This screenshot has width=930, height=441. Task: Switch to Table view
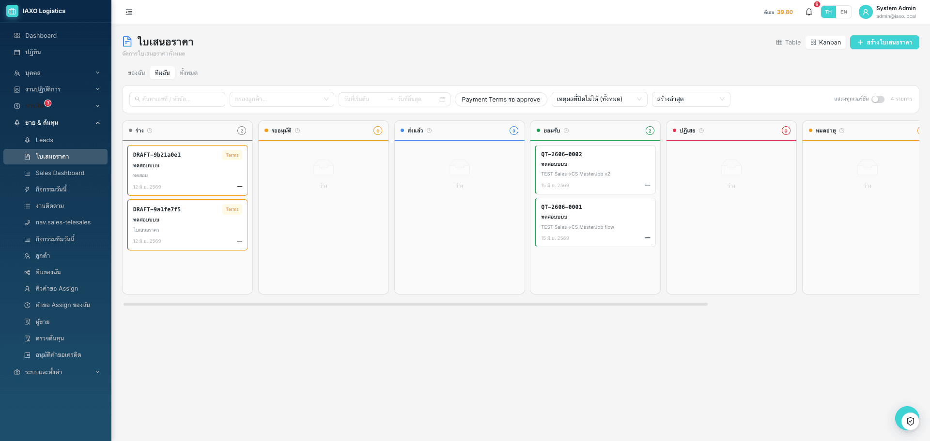[789, 43]
